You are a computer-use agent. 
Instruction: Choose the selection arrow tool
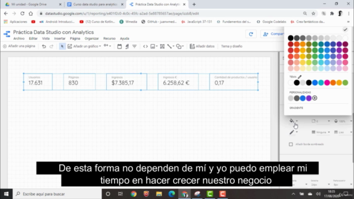[x=62, y=46]
